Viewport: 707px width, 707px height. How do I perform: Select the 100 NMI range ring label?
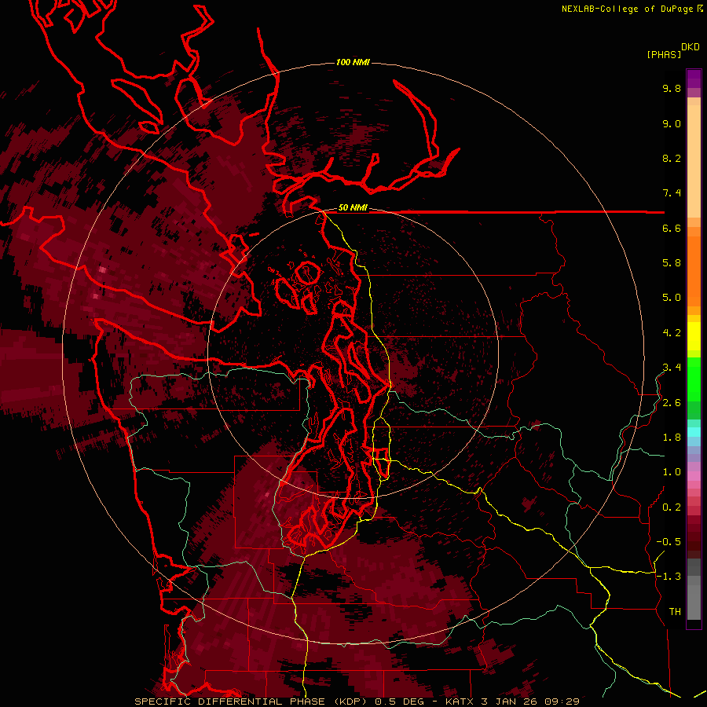coord(353,62)
